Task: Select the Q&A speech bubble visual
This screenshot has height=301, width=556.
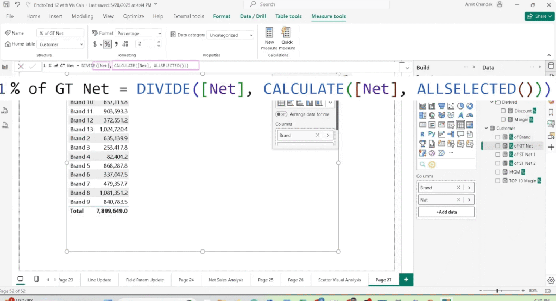Action: coord(460,134)
